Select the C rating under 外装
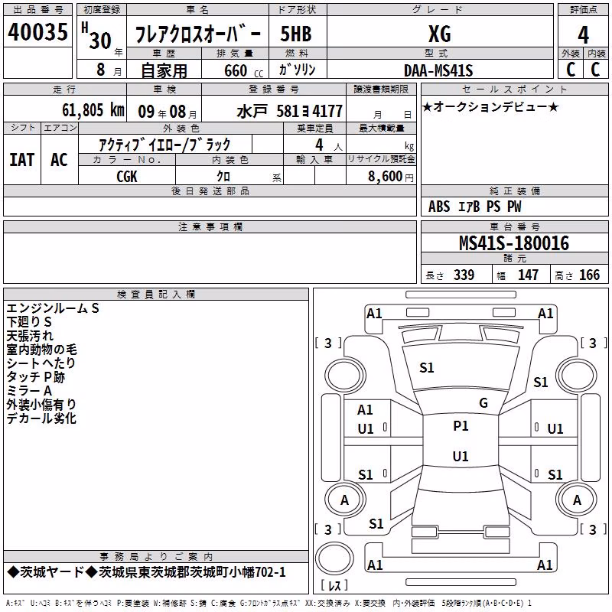The image size is (612, 612). (x=571, y=70)
